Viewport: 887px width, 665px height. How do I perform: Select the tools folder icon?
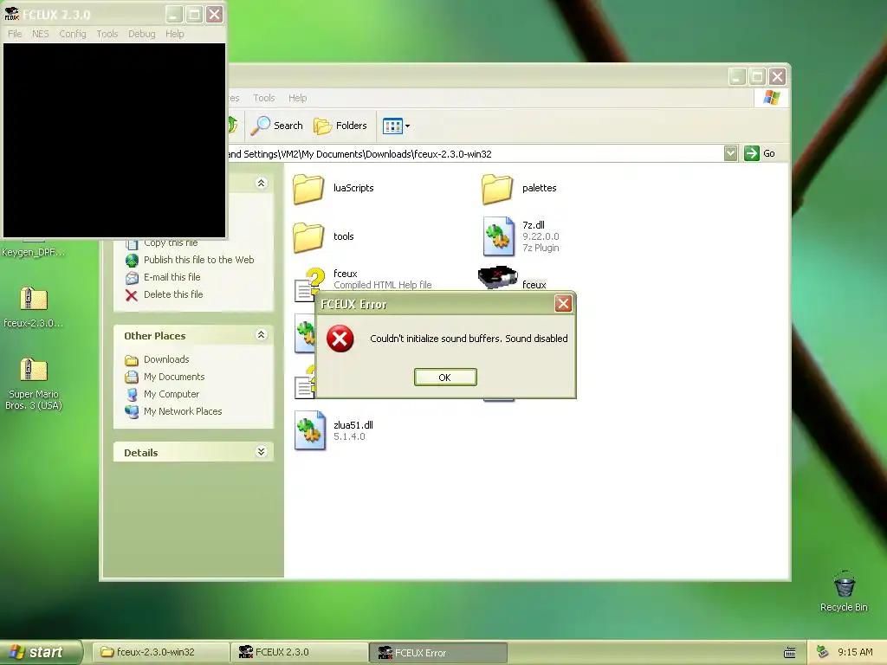coord(308,237)
